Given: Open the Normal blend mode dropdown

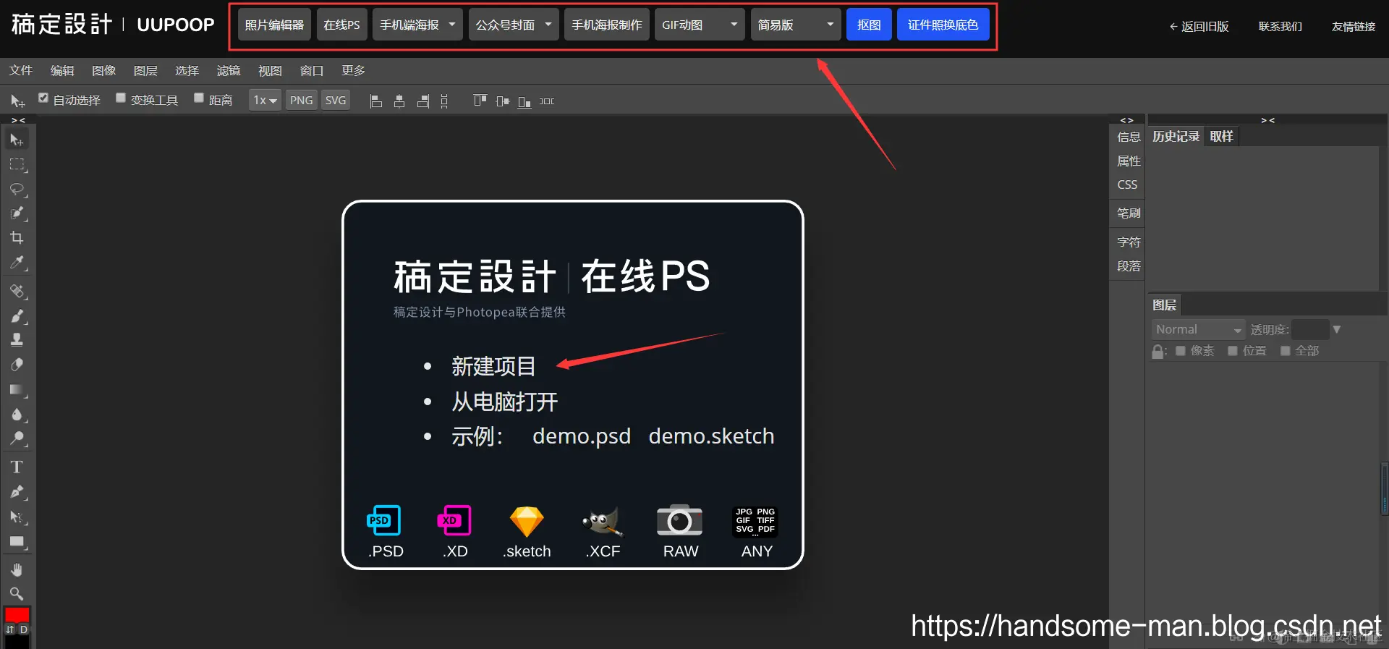Looking at the screenshot, I should tap(1198, 330).
